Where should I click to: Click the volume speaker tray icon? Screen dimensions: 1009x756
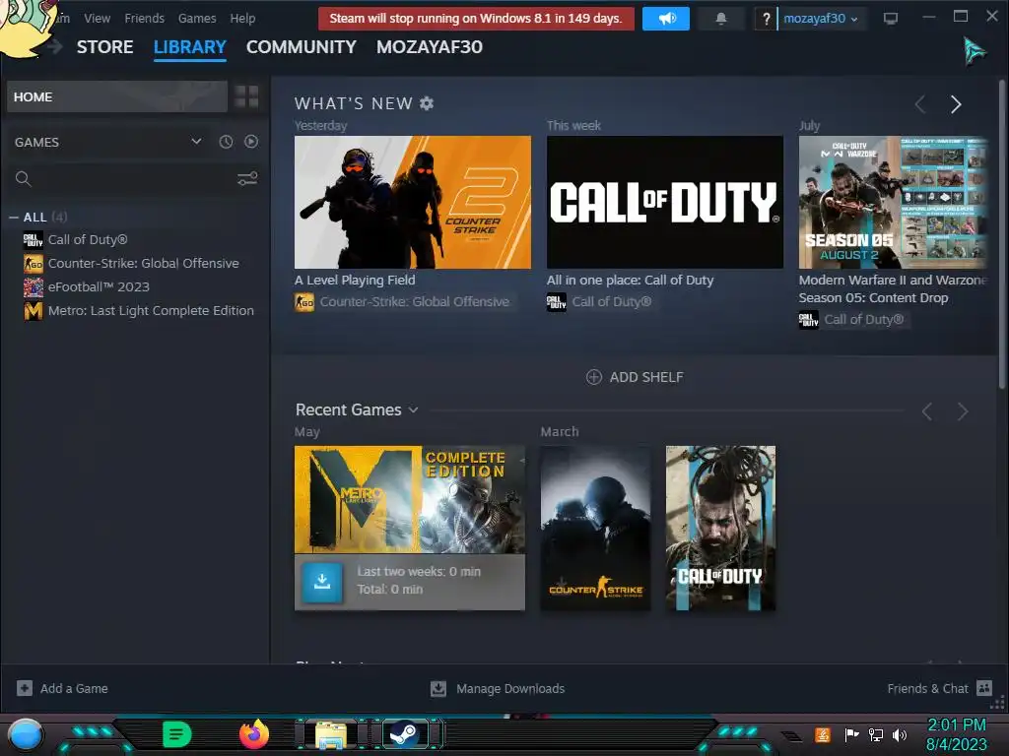[x=900, y=734]
